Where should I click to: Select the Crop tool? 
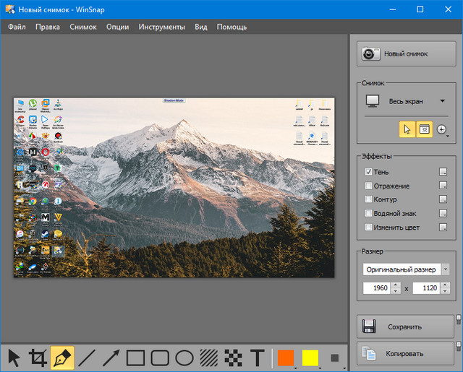click(38, 357)
